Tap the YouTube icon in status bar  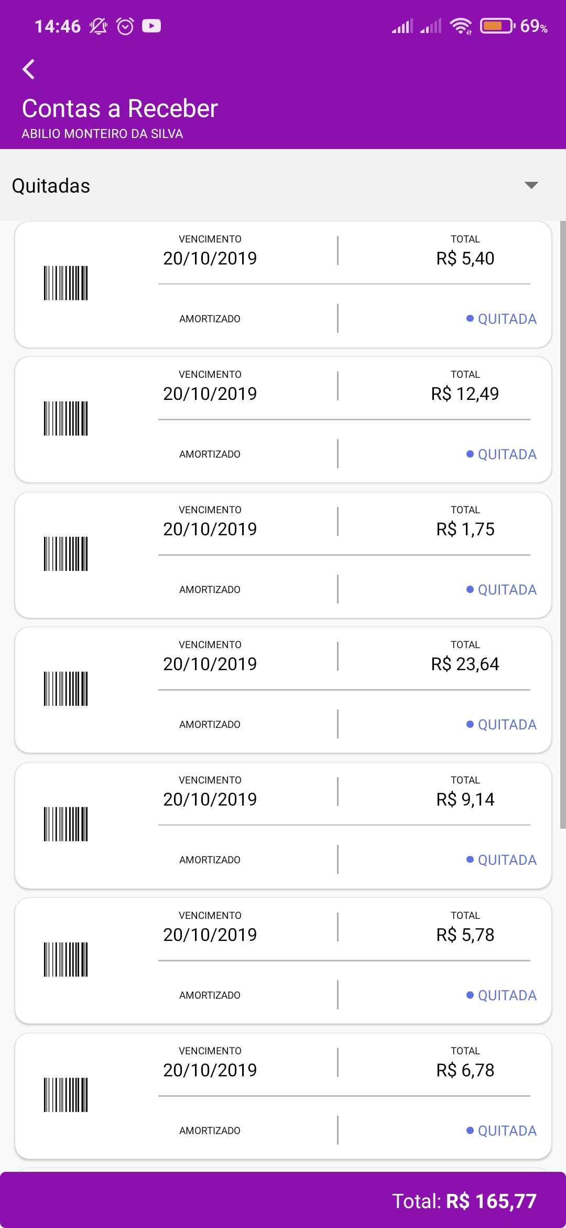pyautogui.click(x=151, y=26)
